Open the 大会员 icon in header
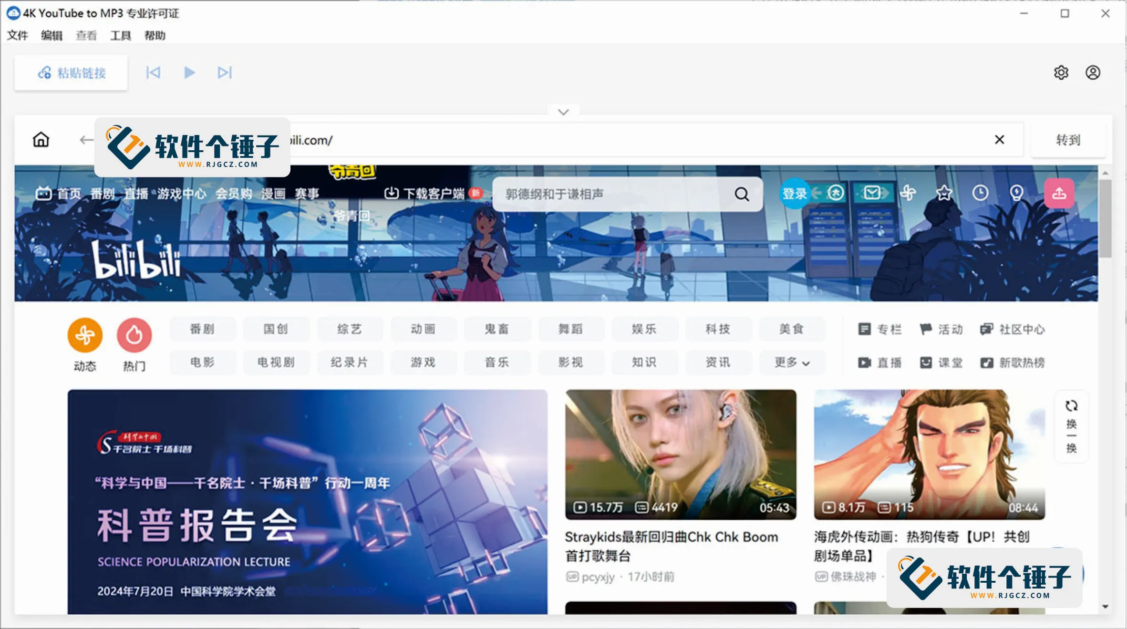Viewport: 1127px width, 629px height. pos(836,193)
